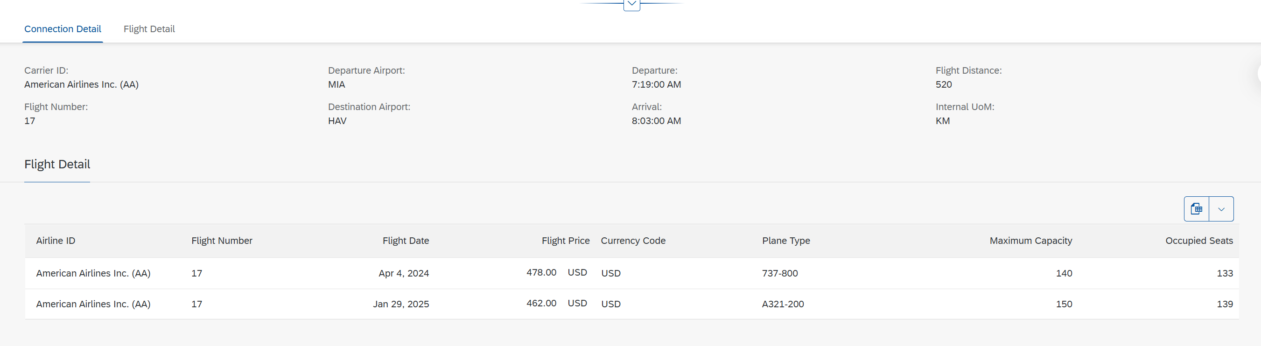1261x346 pixels.
Task: Switch to the Flight Detail tab
Action: 149,29
